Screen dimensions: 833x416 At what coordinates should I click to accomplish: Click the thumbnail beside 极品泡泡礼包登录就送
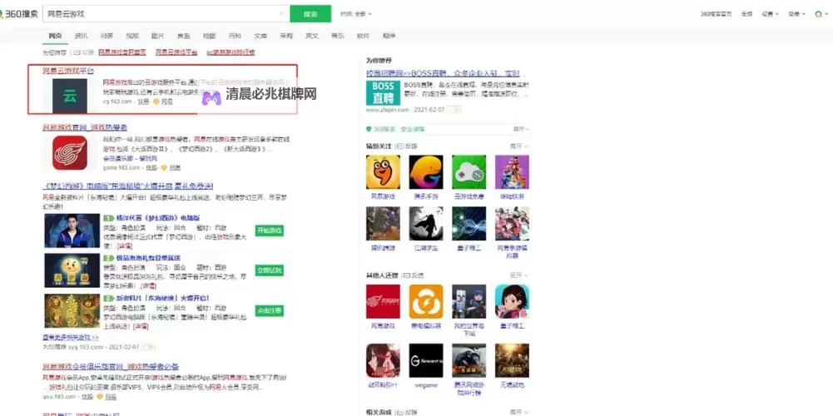pyautogui.click(x=72, y=270)
